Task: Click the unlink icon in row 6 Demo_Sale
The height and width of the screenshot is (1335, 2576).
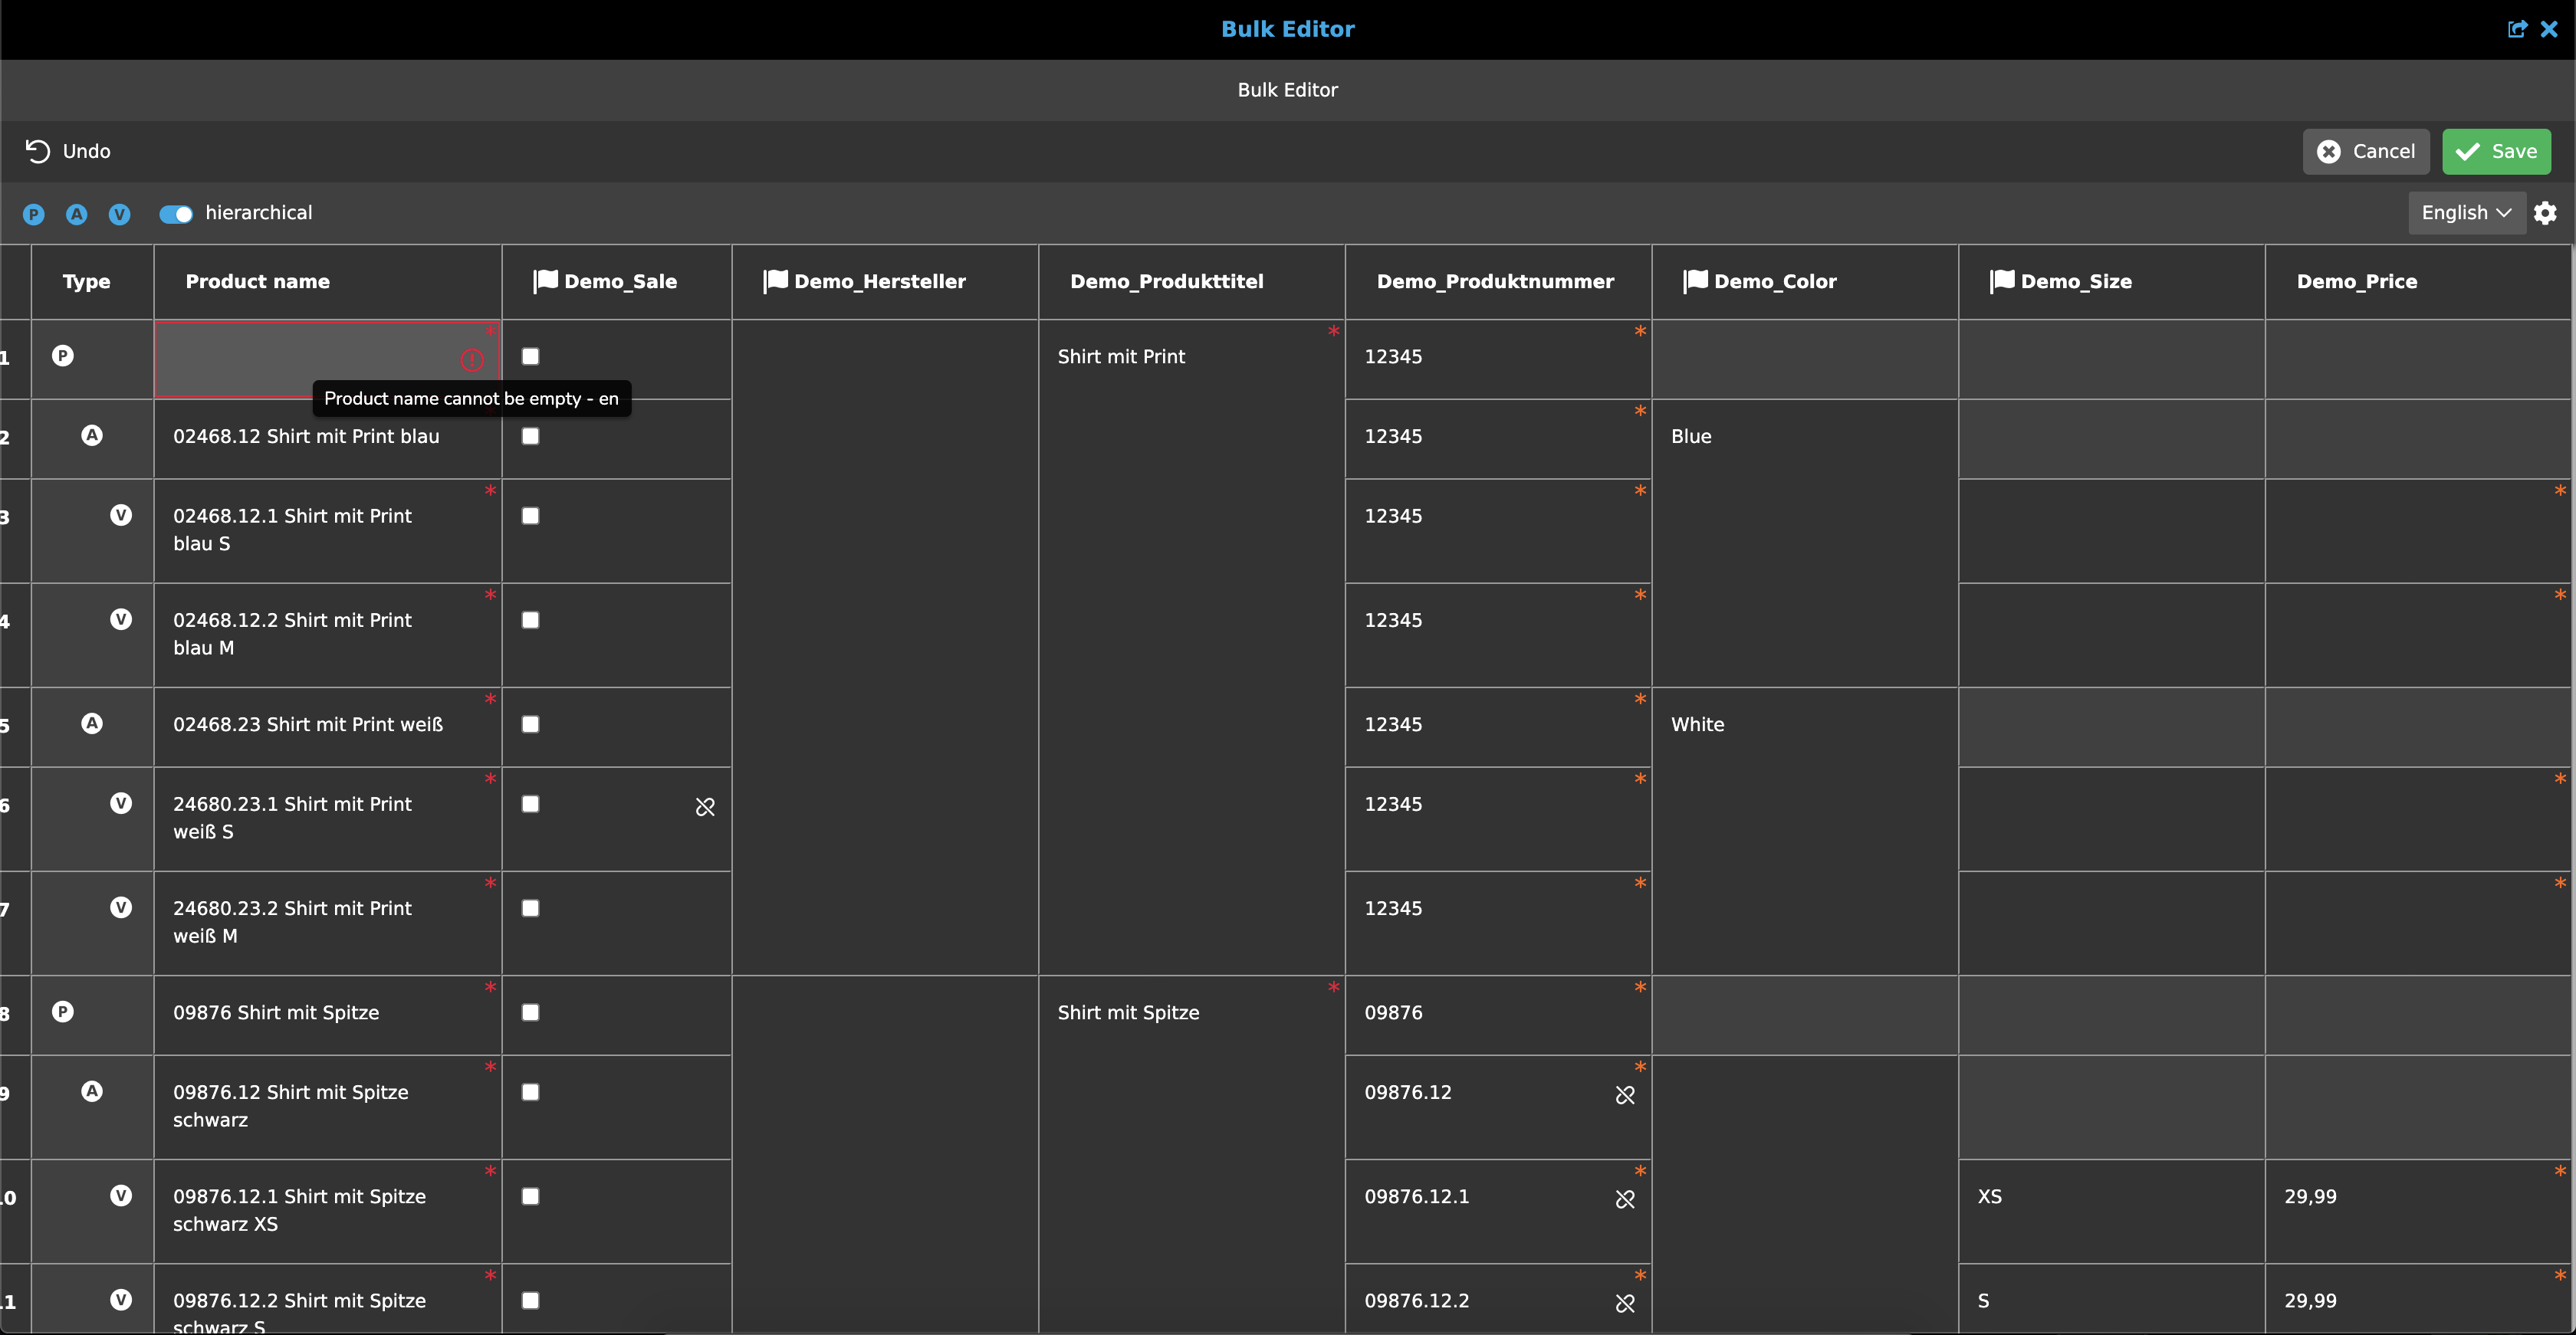Action: click(705, 806)
